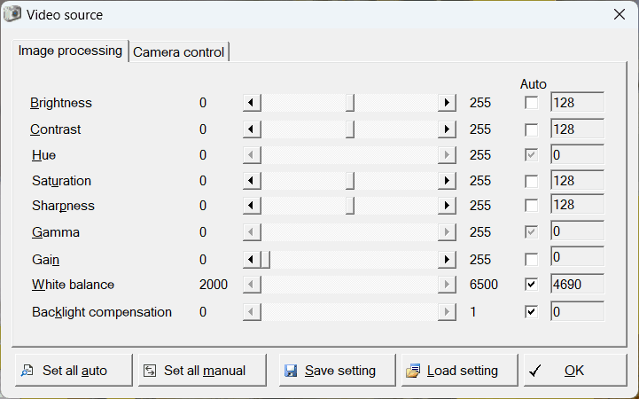The width and height of the screenshot is (639, 399).
Task: Click Gain slider right arrow
Action: (x=447, y=260)
